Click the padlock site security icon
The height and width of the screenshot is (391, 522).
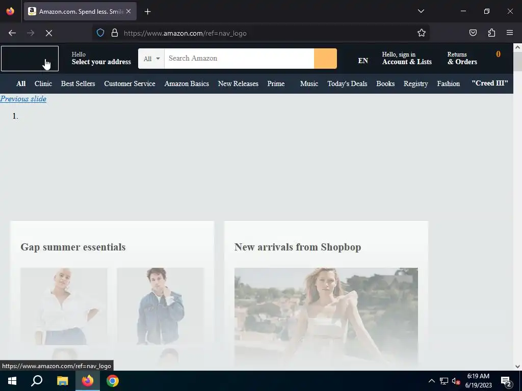coord(115,33)
